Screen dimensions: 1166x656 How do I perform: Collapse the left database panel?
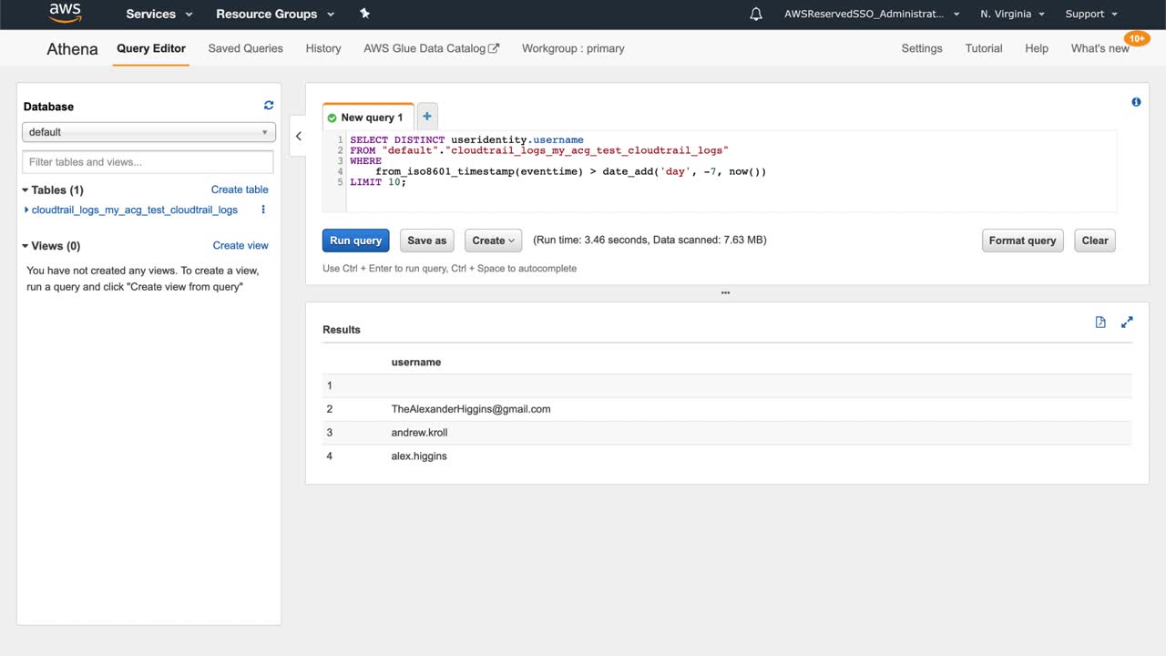coord(298,137)
